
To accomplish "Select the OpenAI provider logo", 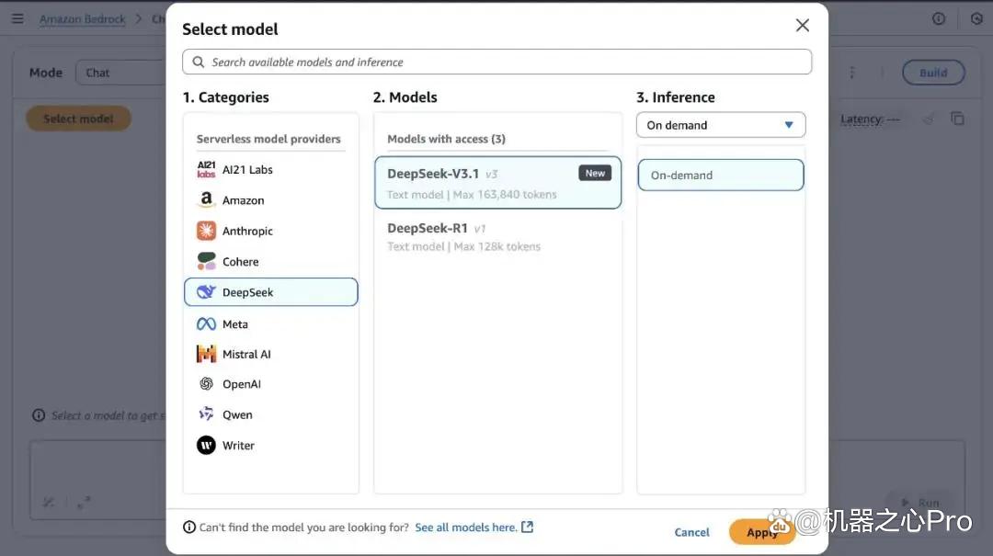I will click(206, 384).
